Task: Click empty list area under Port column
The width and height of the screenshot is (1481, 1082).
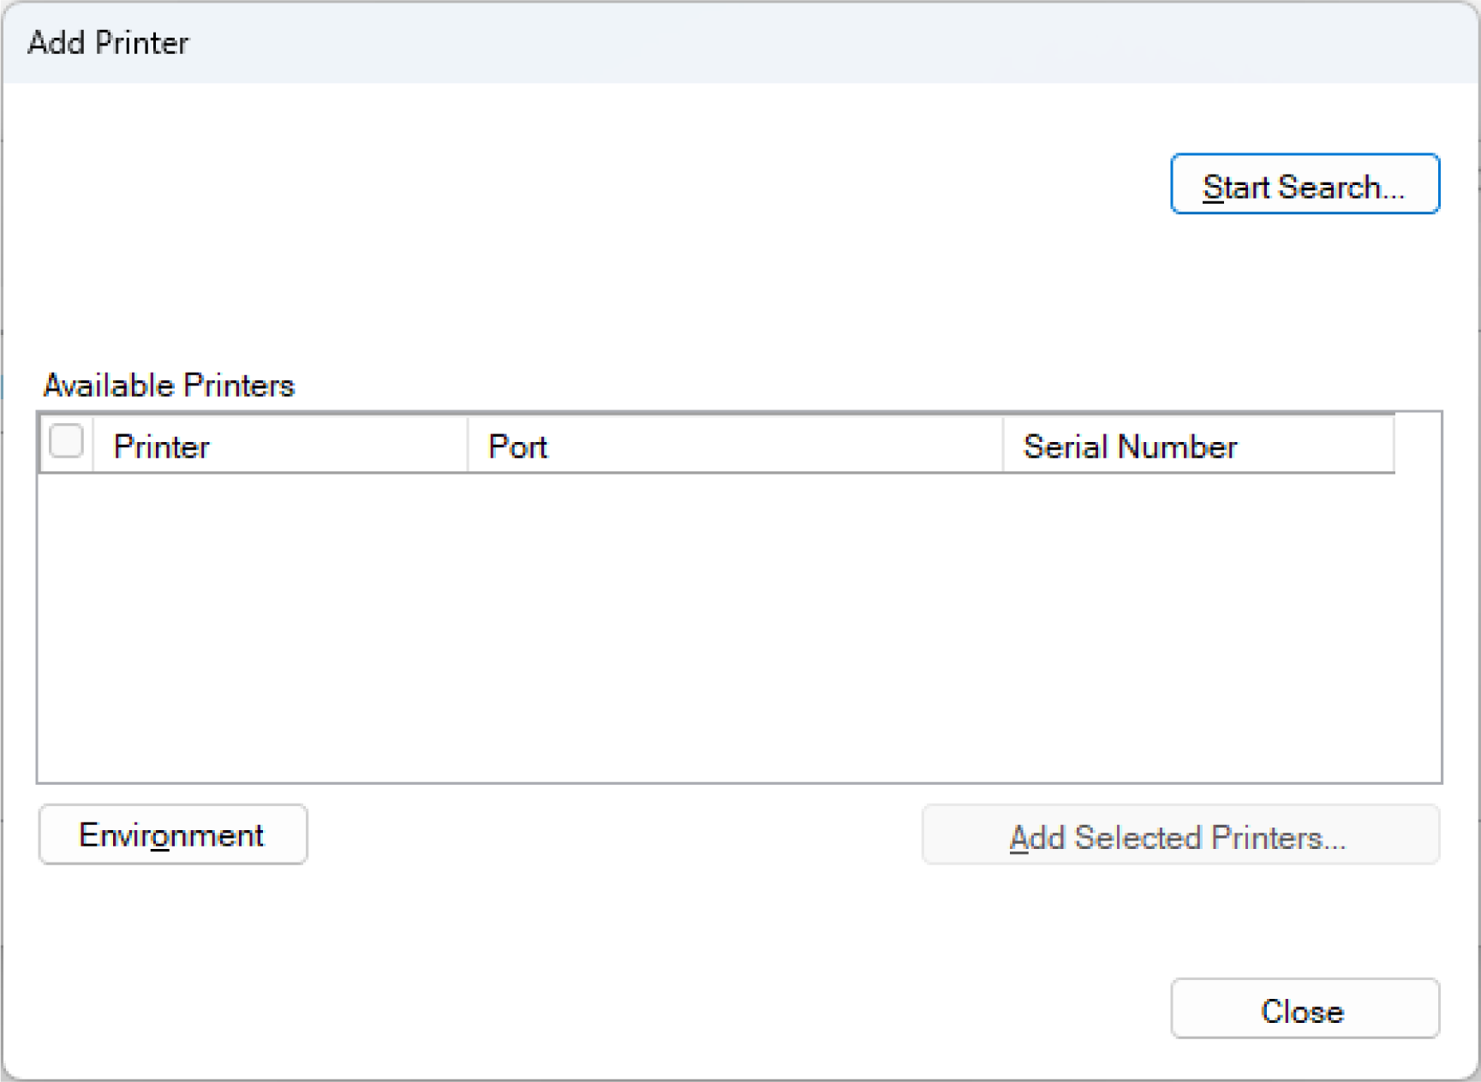Action: point(735,625)
